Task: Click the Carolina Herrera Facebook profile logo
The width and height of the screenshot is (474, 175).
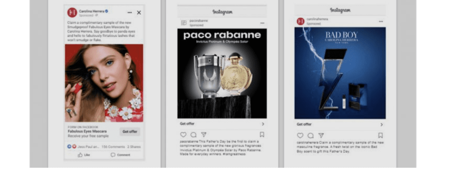Action: pos(72,12)
